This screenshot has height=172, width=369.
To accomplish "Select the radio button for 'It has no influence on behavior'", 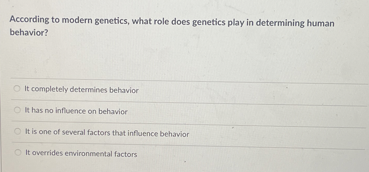I will coord(17,110).
